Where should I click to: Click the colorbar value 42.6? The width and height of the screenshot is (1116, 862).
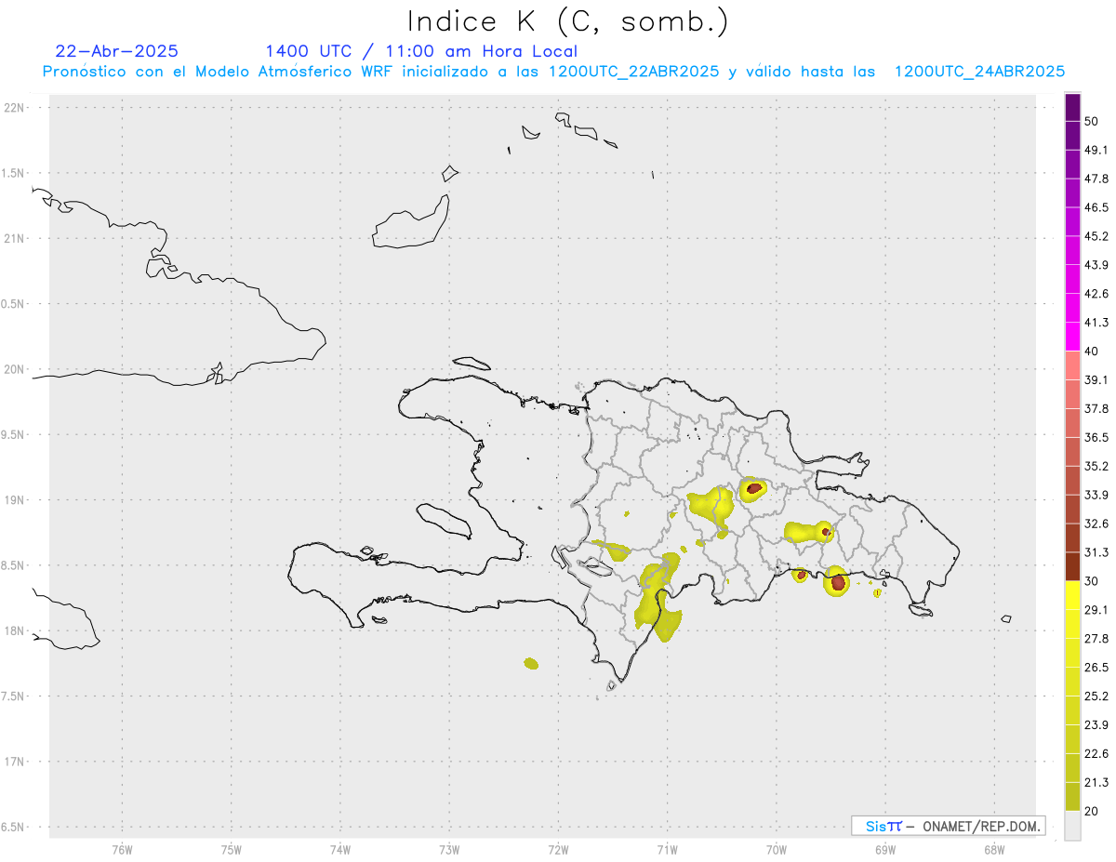[x=1096, y=294]
